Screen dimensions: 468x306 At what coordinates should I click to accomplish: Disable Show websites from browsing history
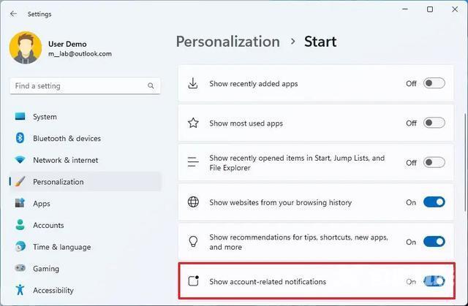click(434, 202)
